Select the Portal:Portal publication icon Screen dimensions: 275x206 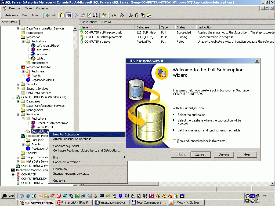pos(33,127)
